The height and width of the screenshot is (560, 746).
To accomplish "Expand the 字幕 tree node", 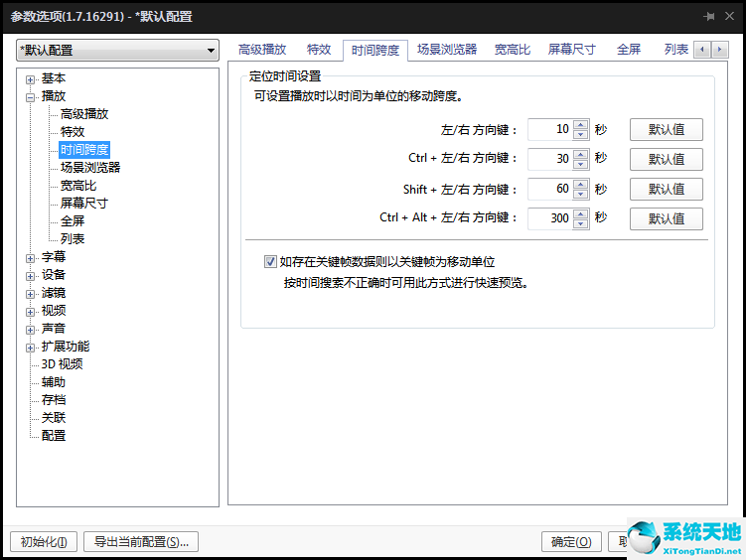I will click(x=31, y=258).
